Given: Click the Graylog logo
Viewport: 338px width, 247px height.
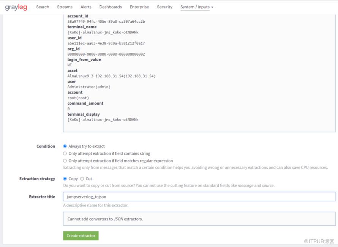Looking at the screenshot, I should (16, 7).
